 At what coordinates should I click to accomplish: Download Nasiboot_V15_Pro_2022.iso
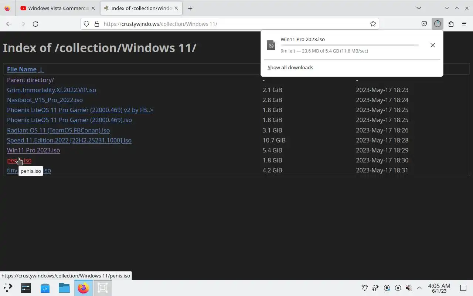[x=45, y=100]
